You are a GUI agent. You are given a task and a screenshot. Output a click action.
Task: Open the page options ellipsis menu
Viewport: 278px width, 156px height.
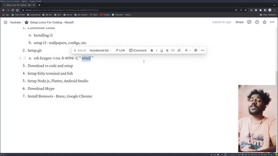click(272, 22)
